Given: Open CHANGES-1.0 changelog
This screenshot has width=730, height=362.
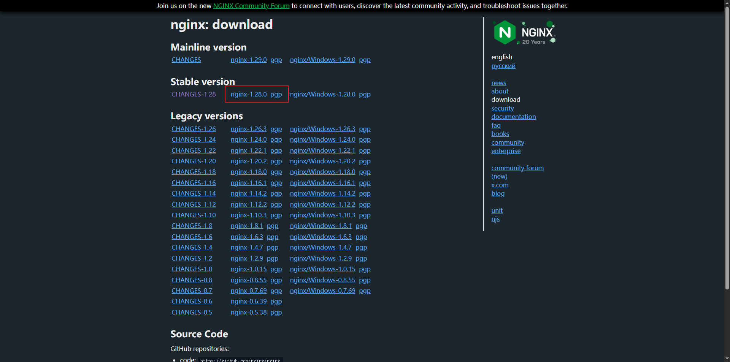Looking at the screenshot, I should (192, 269).
